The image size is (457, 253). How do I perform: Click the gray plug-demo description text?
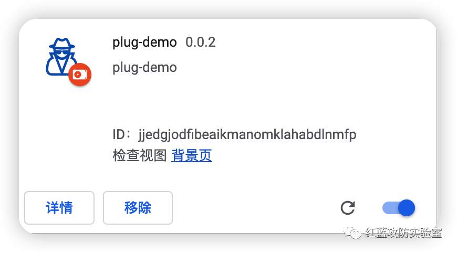pos(144,68)
